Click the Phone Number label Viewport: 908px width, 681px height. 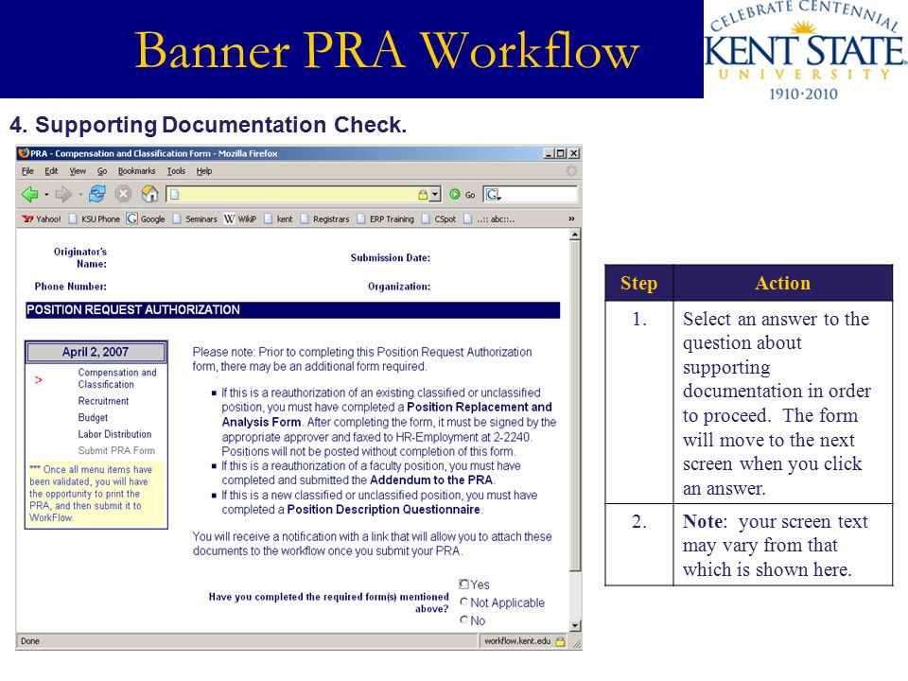coord(71,286)
